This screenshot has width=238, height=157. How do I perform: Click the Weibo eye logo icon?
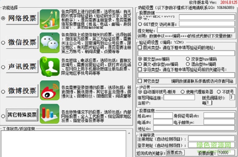pos(50,90)
